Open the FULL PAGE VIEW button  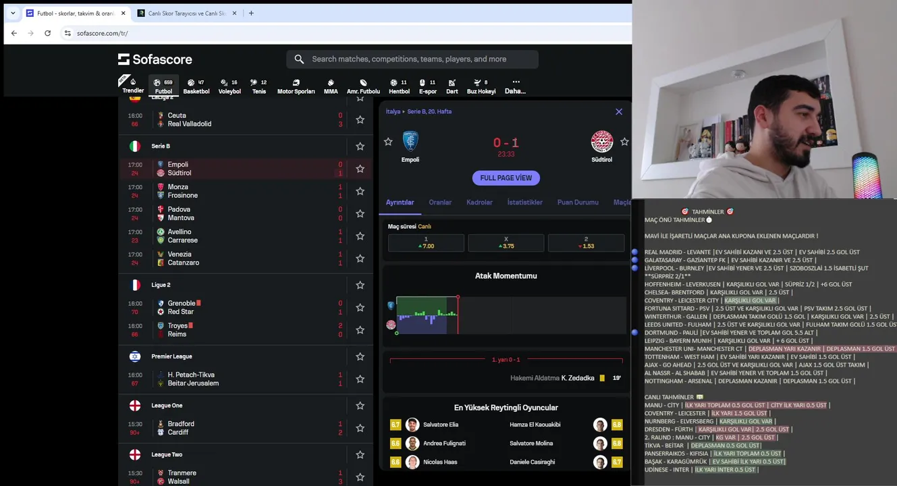pyautogui.click(x=506, y=178)
